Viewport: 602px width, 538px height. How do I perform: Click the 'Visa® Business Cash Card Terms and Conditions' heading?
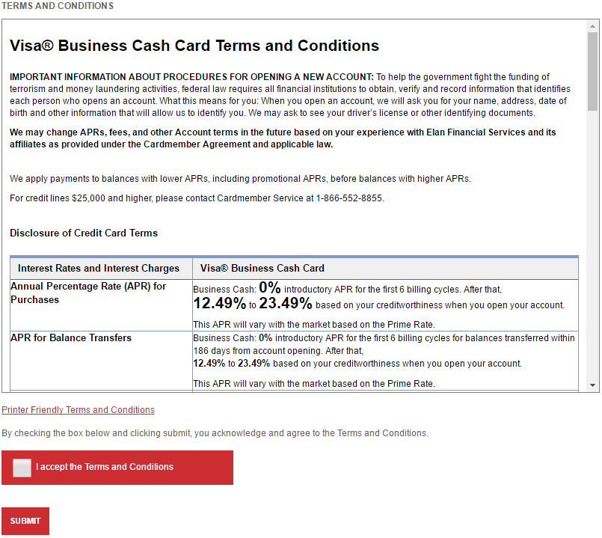194,46
